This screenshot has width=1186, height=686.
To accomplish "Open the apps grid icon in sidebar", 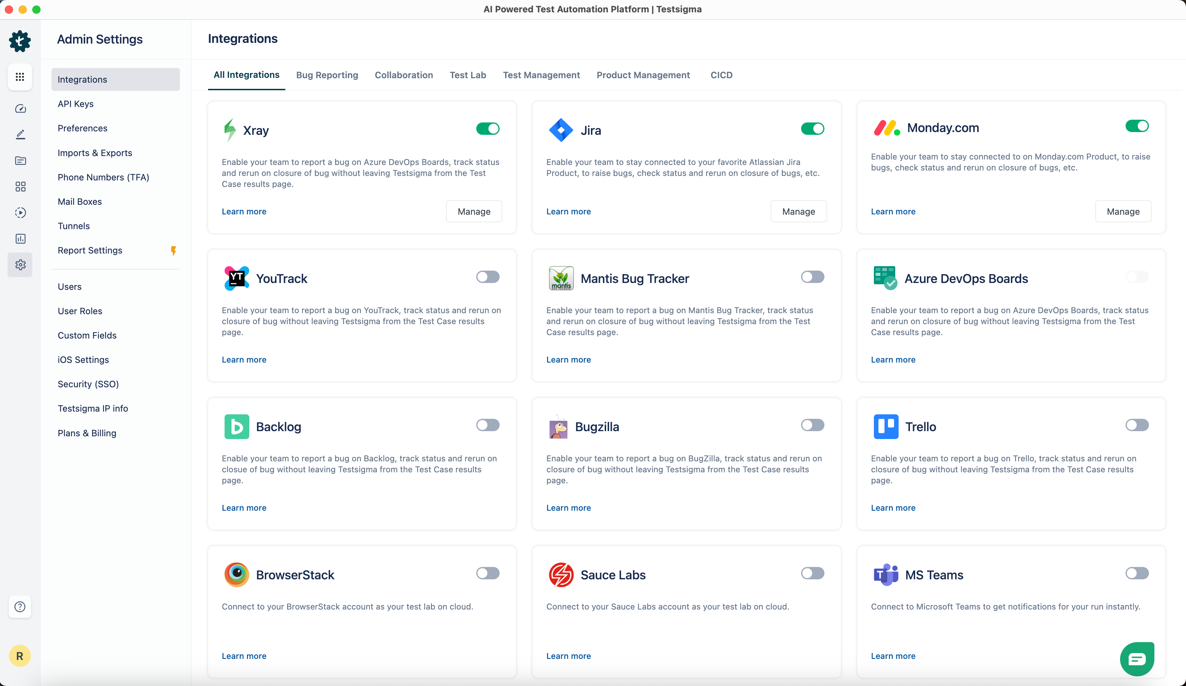I will [20, 76].
